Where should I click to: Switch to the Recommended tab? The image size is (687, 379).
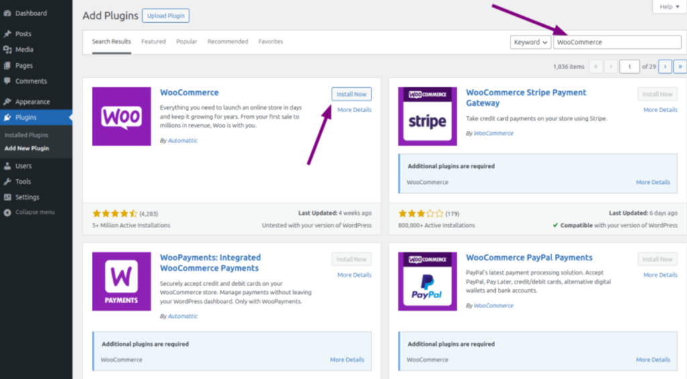click(228, 42)
